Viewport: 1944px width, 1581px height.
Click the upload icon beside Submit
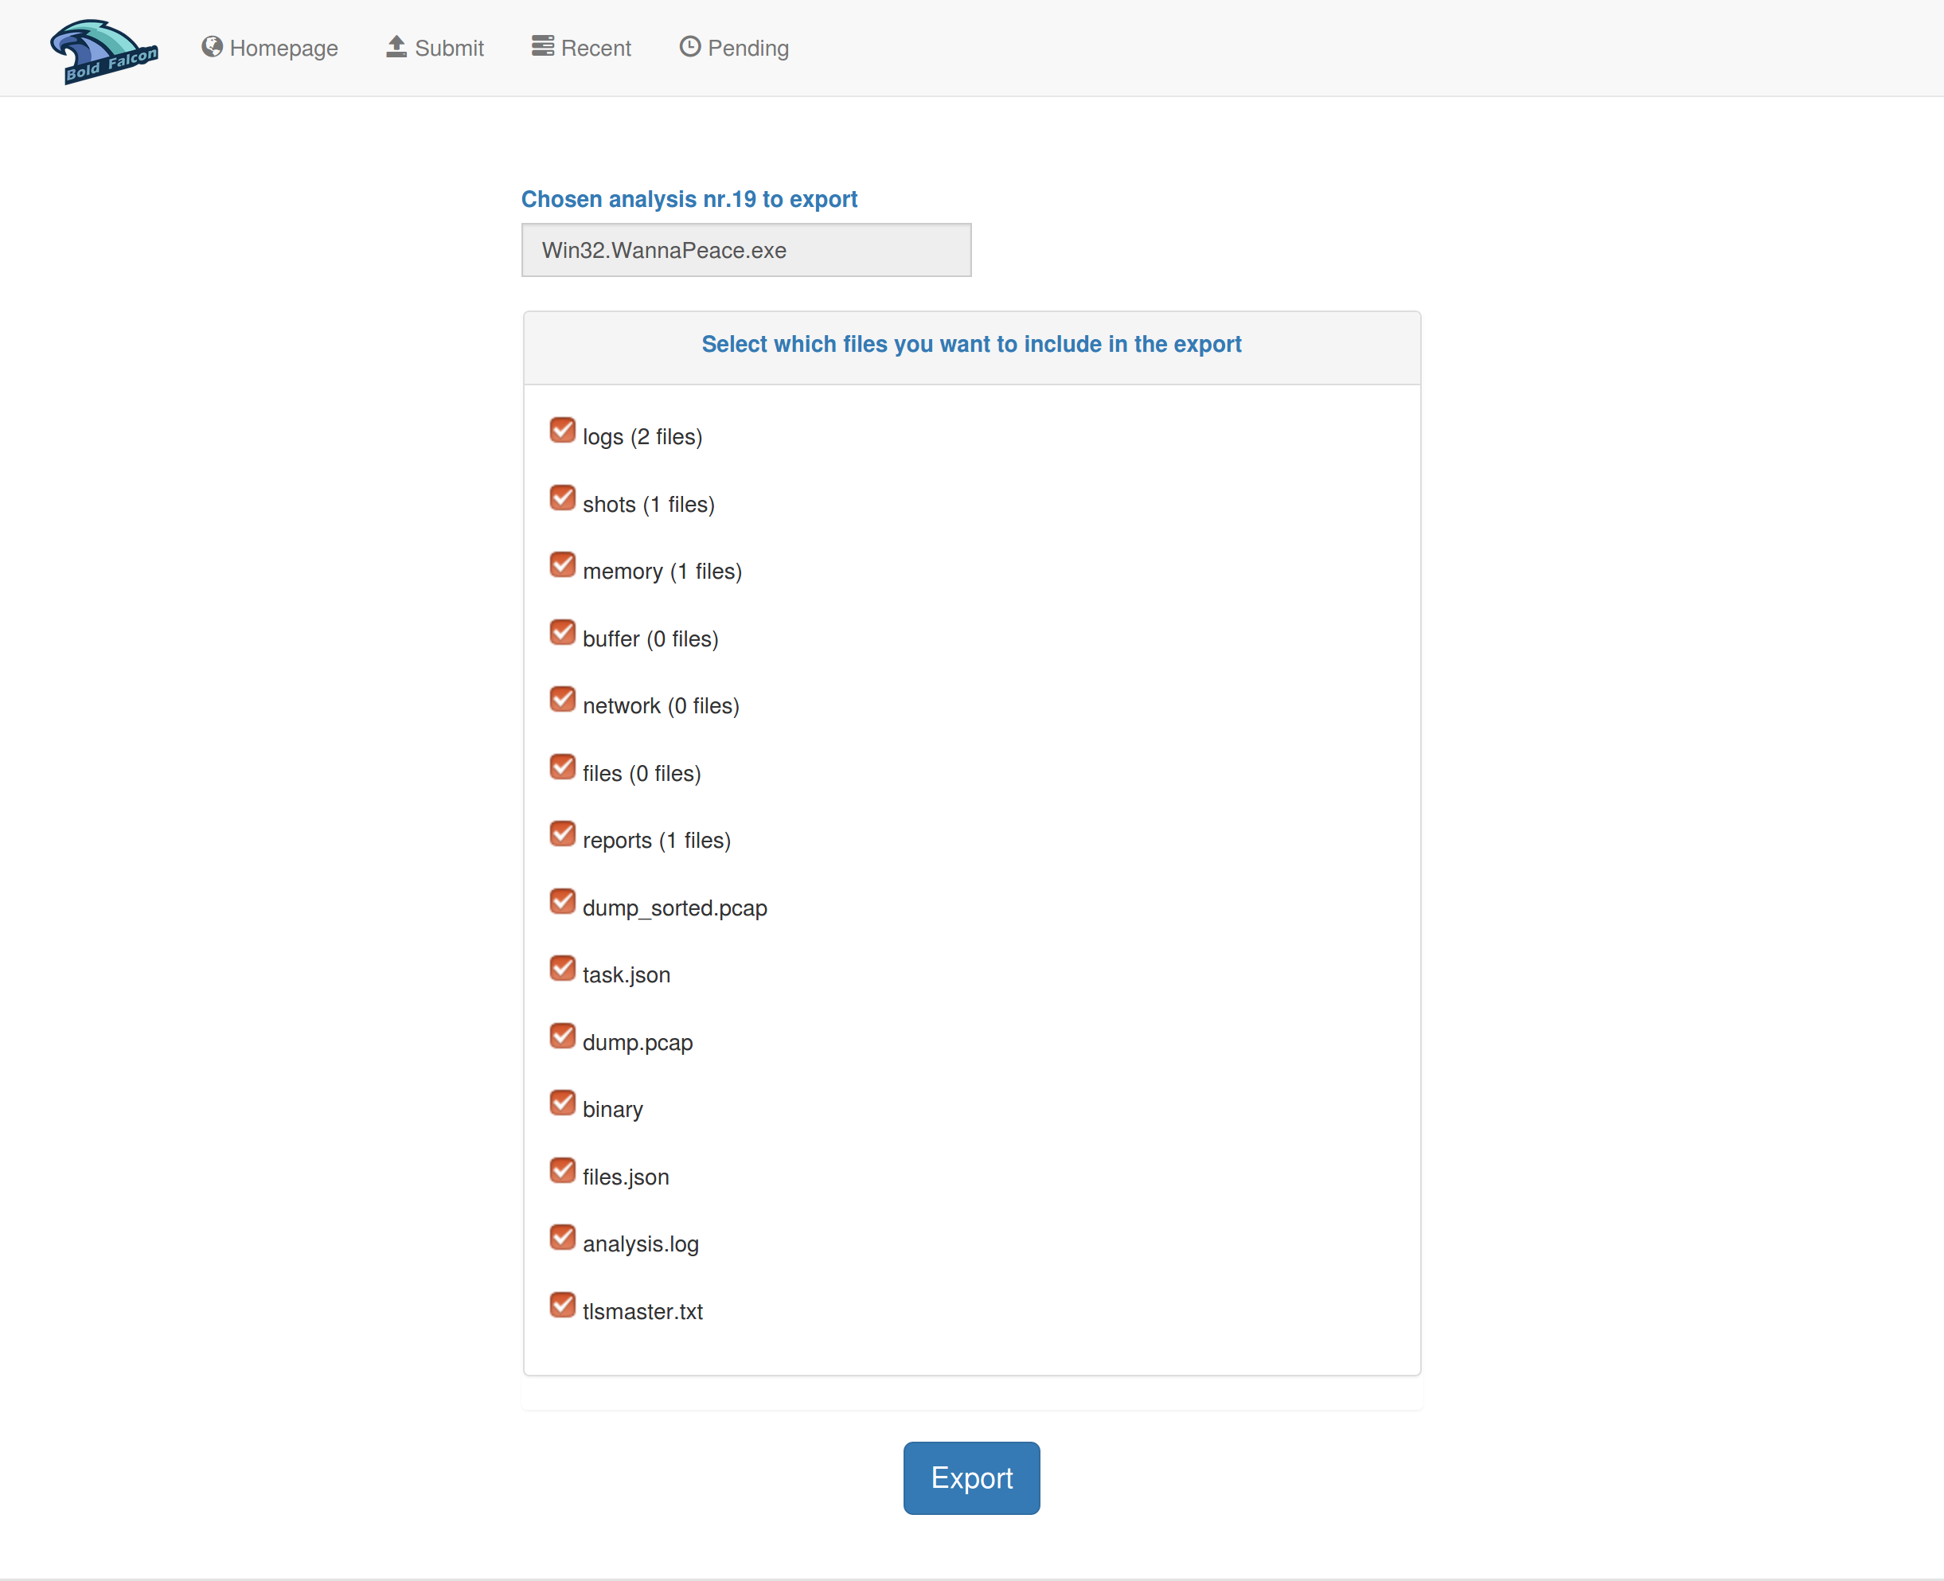396,46
